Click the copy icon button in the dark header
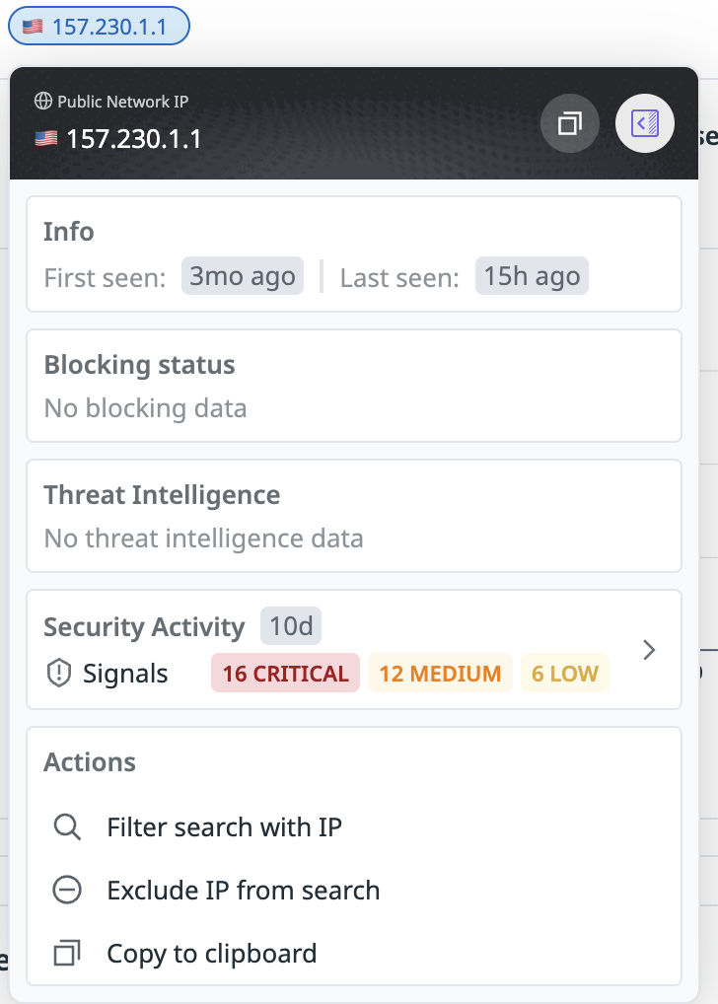 569,123
